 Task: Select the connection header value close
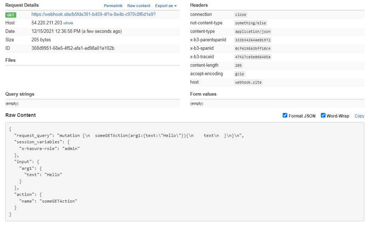tap(240, 14)
